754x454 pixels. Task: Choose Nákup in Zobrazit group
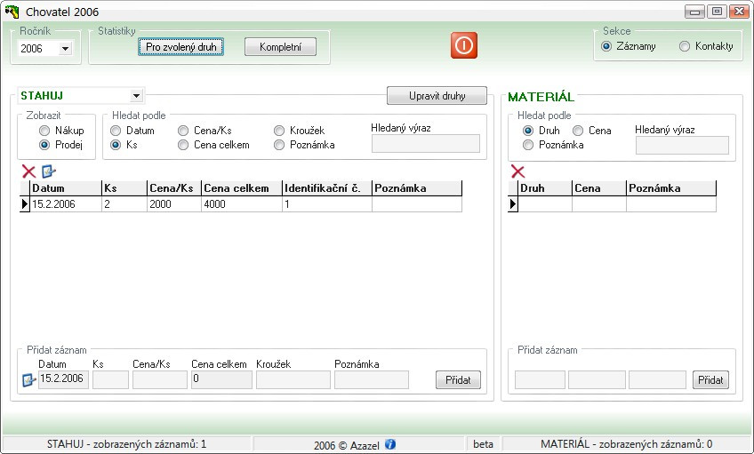coord(44,131)
